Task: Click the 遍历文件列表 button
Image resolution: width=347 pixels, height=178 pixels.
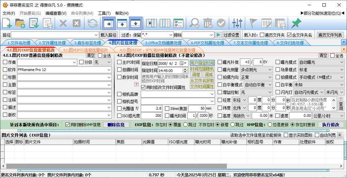Action: tap(330, 35)
